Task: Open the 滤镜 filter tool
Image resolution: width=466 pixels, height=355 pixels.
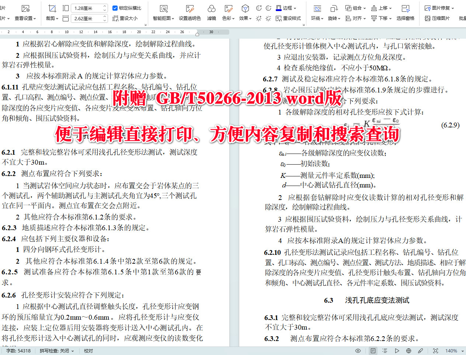Action: 212,8
